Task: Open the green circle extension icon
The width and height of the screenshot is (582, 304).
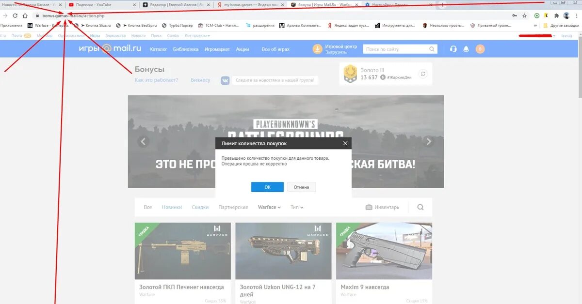Action: point(537,15)
